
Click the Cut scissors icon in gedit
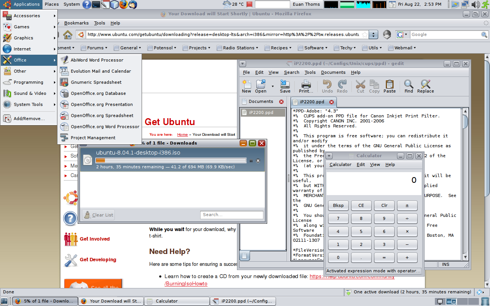(x=361, y=86)
